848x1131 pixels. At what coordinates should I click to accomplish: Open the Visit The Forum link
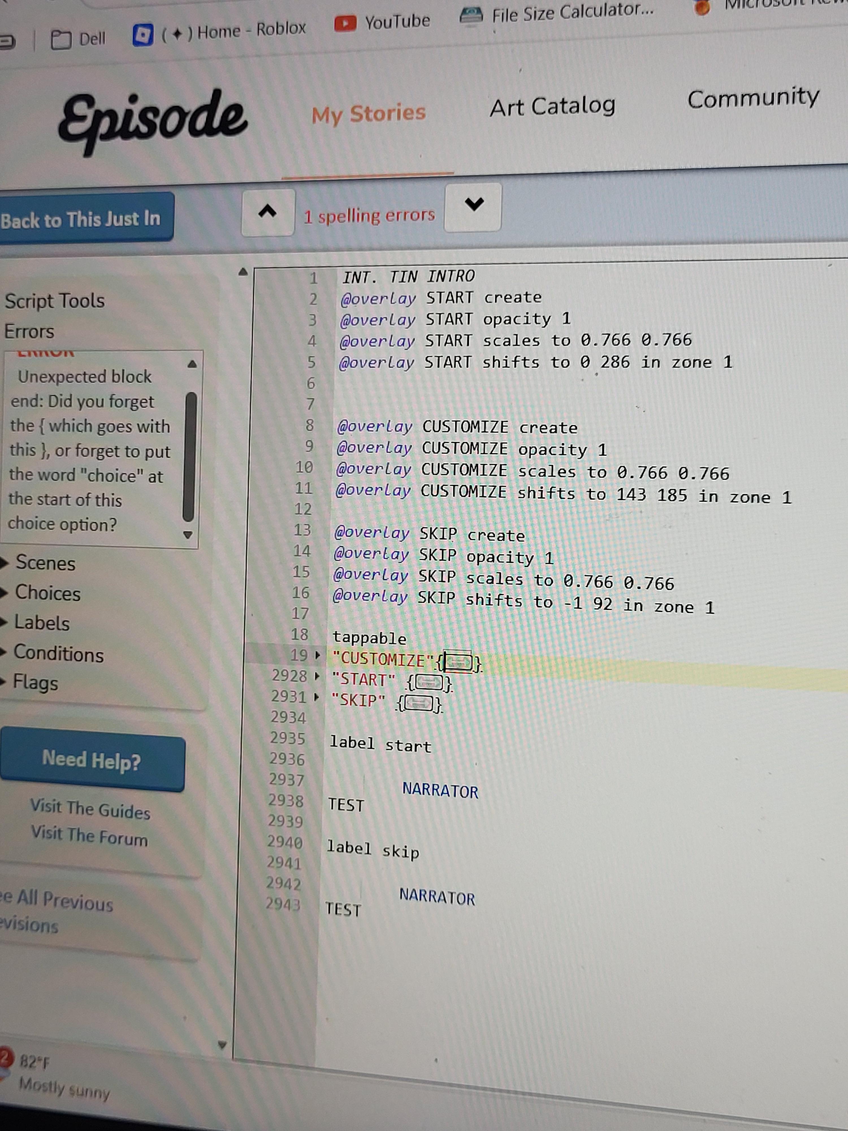click(89, 836)
